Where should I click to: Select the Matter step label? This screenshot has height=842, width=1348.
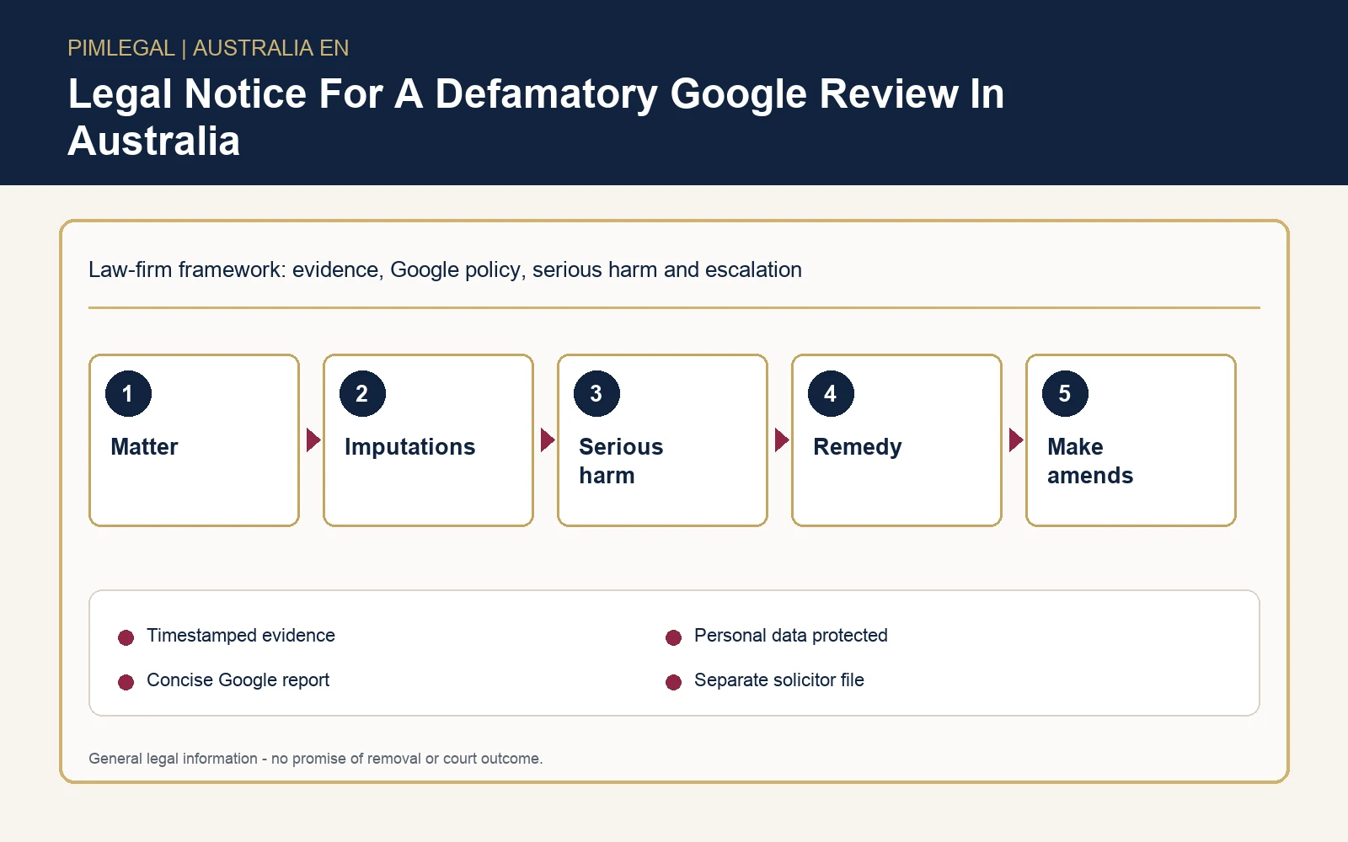[x=144, y=447]
